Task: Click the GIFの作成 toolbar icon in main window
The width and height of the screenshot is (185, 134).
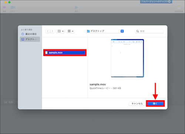Action: coord(179,9)
